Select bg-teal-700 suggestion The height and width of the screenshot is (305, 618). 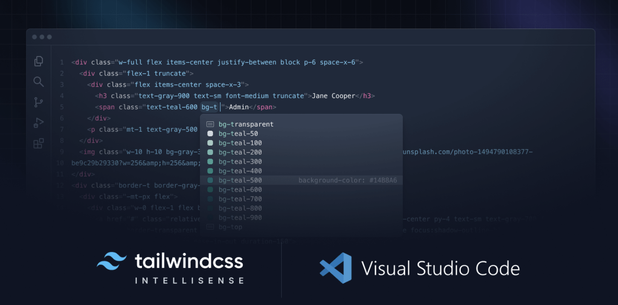(x=301, y=199)
